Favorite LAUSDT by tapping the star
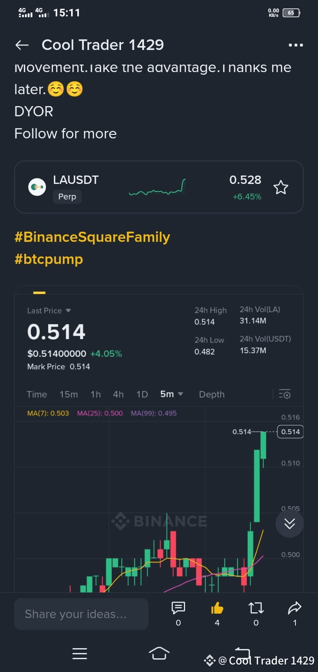318x672 pixels. pyautogui.click(x=280, y=187)
